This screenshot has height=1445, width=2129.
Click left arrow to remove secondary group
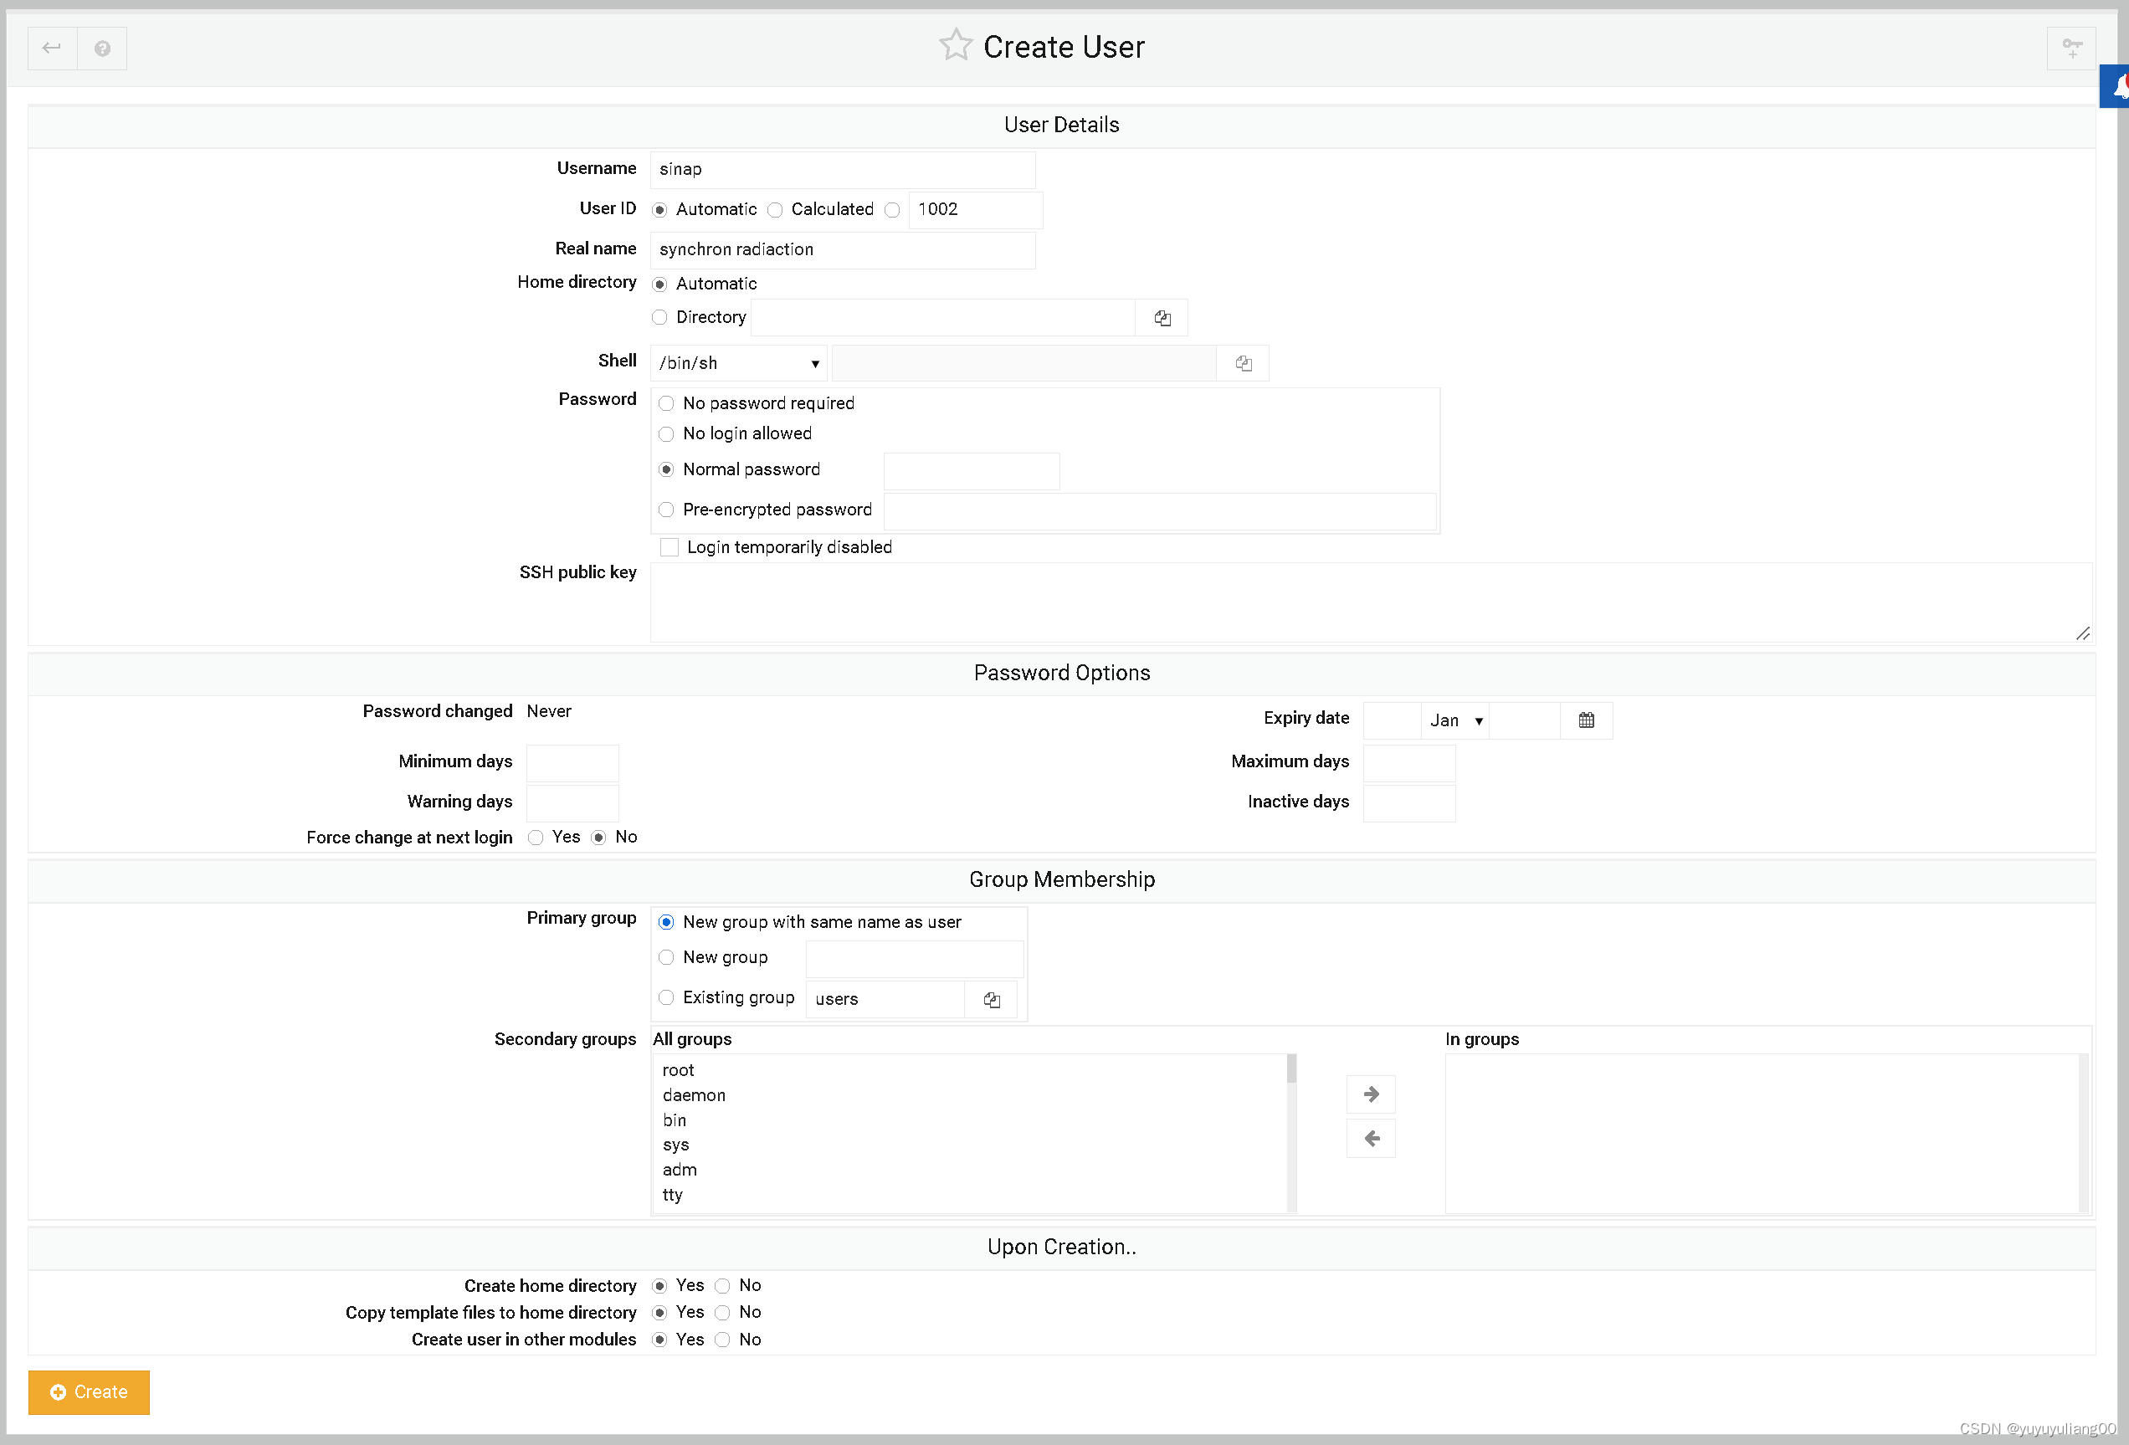tap(1371, 1138)
